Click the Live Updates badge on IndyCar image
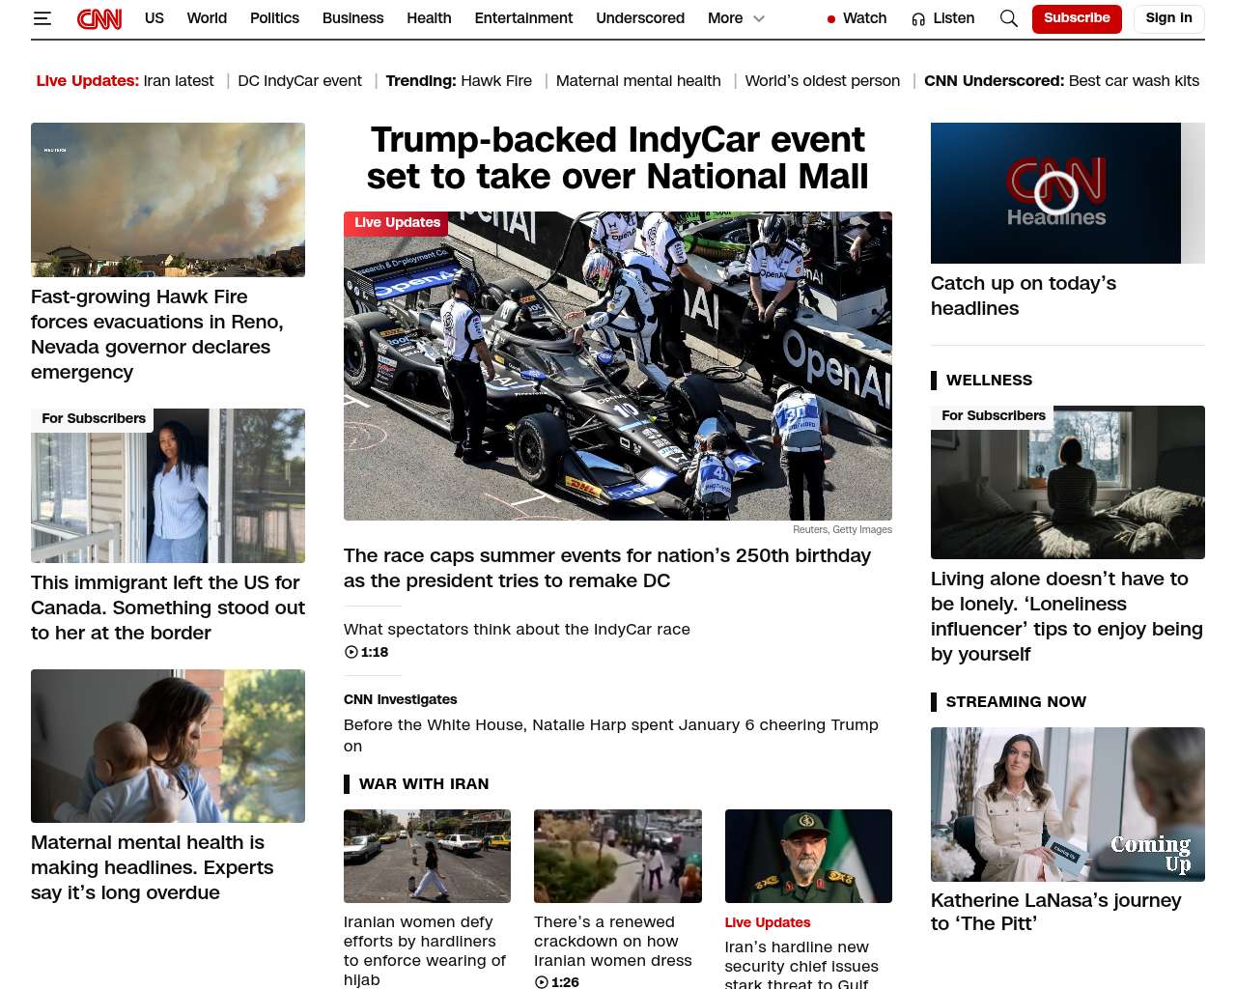Screen dimensions: 1236x989 (397, 223)
